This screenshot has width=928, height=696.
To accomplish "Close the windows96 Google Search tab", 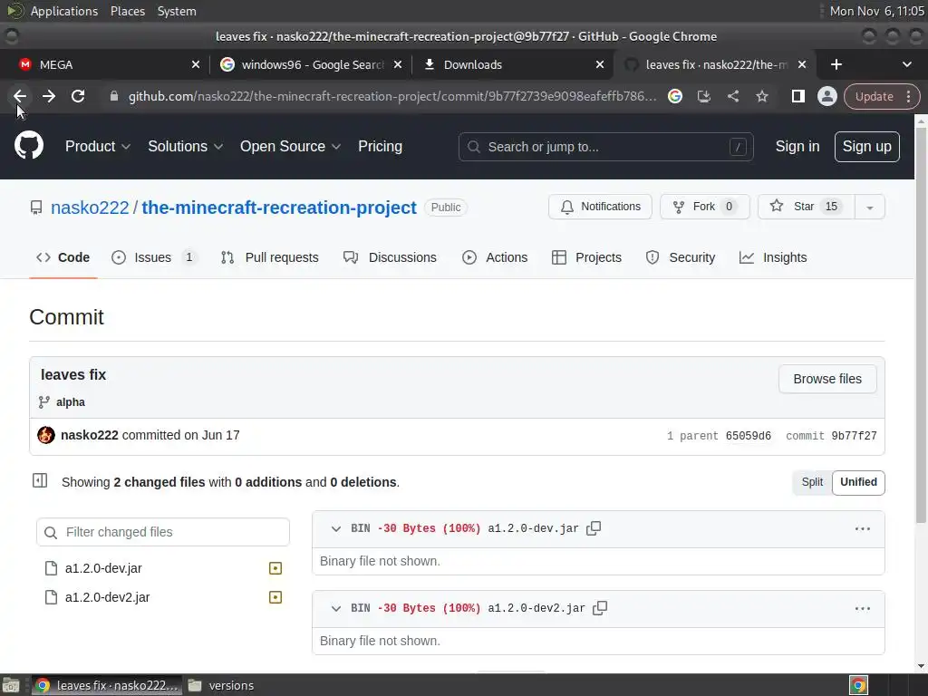I will [398, 64].
